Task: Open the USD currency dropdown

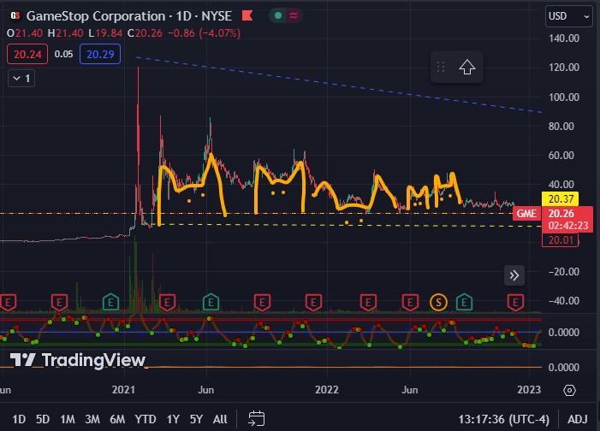Action: click(568, 16)
